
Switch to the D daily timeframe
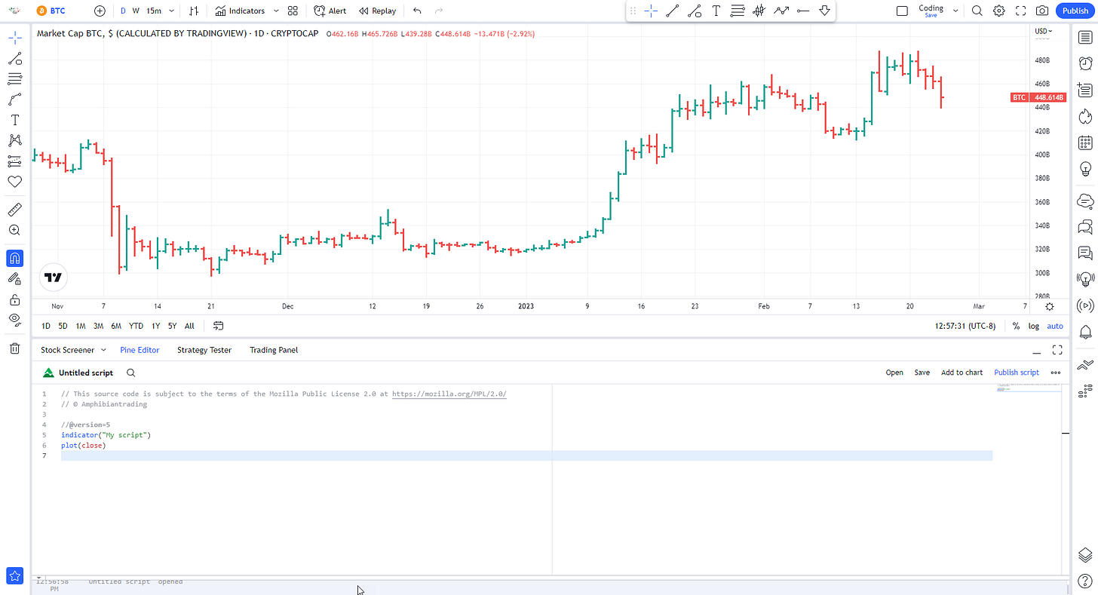[x=124, y=11]
